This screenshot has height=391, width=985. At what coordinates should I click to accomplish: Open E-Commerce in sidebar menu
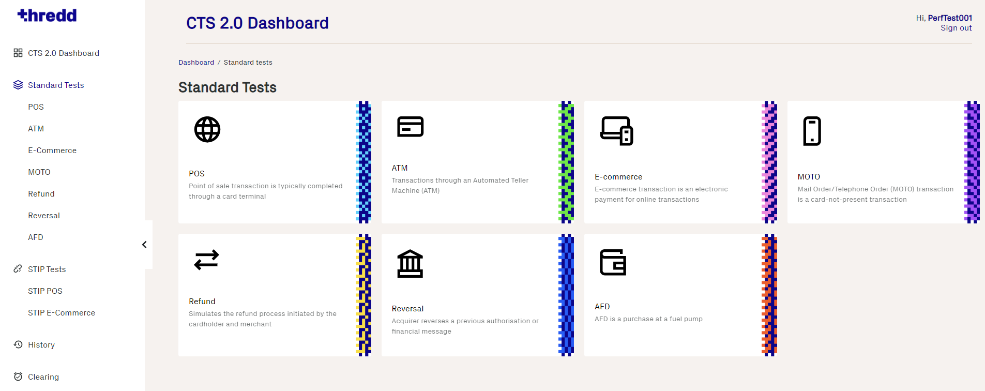tap(52, 150)
